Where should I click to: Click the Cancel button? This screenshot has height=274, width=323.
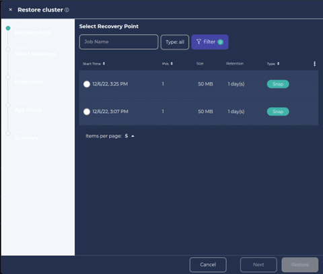(x=208, y=265)
